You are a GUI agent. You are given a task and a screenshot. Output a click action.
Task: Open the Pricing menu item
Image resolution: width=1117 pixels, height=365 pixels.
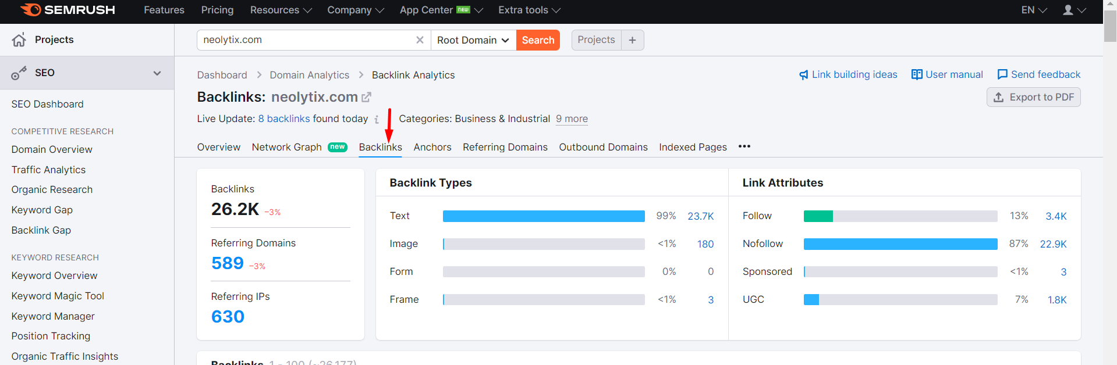(x=217, y=10)
